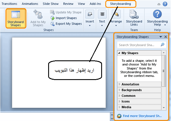Close the Storyboarding Shapes pane
This screenshot has height=121, width=171.
tap(166, 37)
